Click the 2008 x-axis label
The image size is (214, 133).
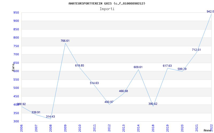[51, 128]
